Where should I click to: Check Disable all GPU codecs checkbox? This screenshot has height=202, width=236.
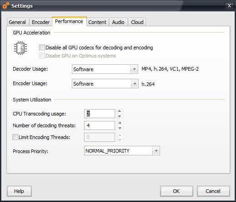point(42,48)
